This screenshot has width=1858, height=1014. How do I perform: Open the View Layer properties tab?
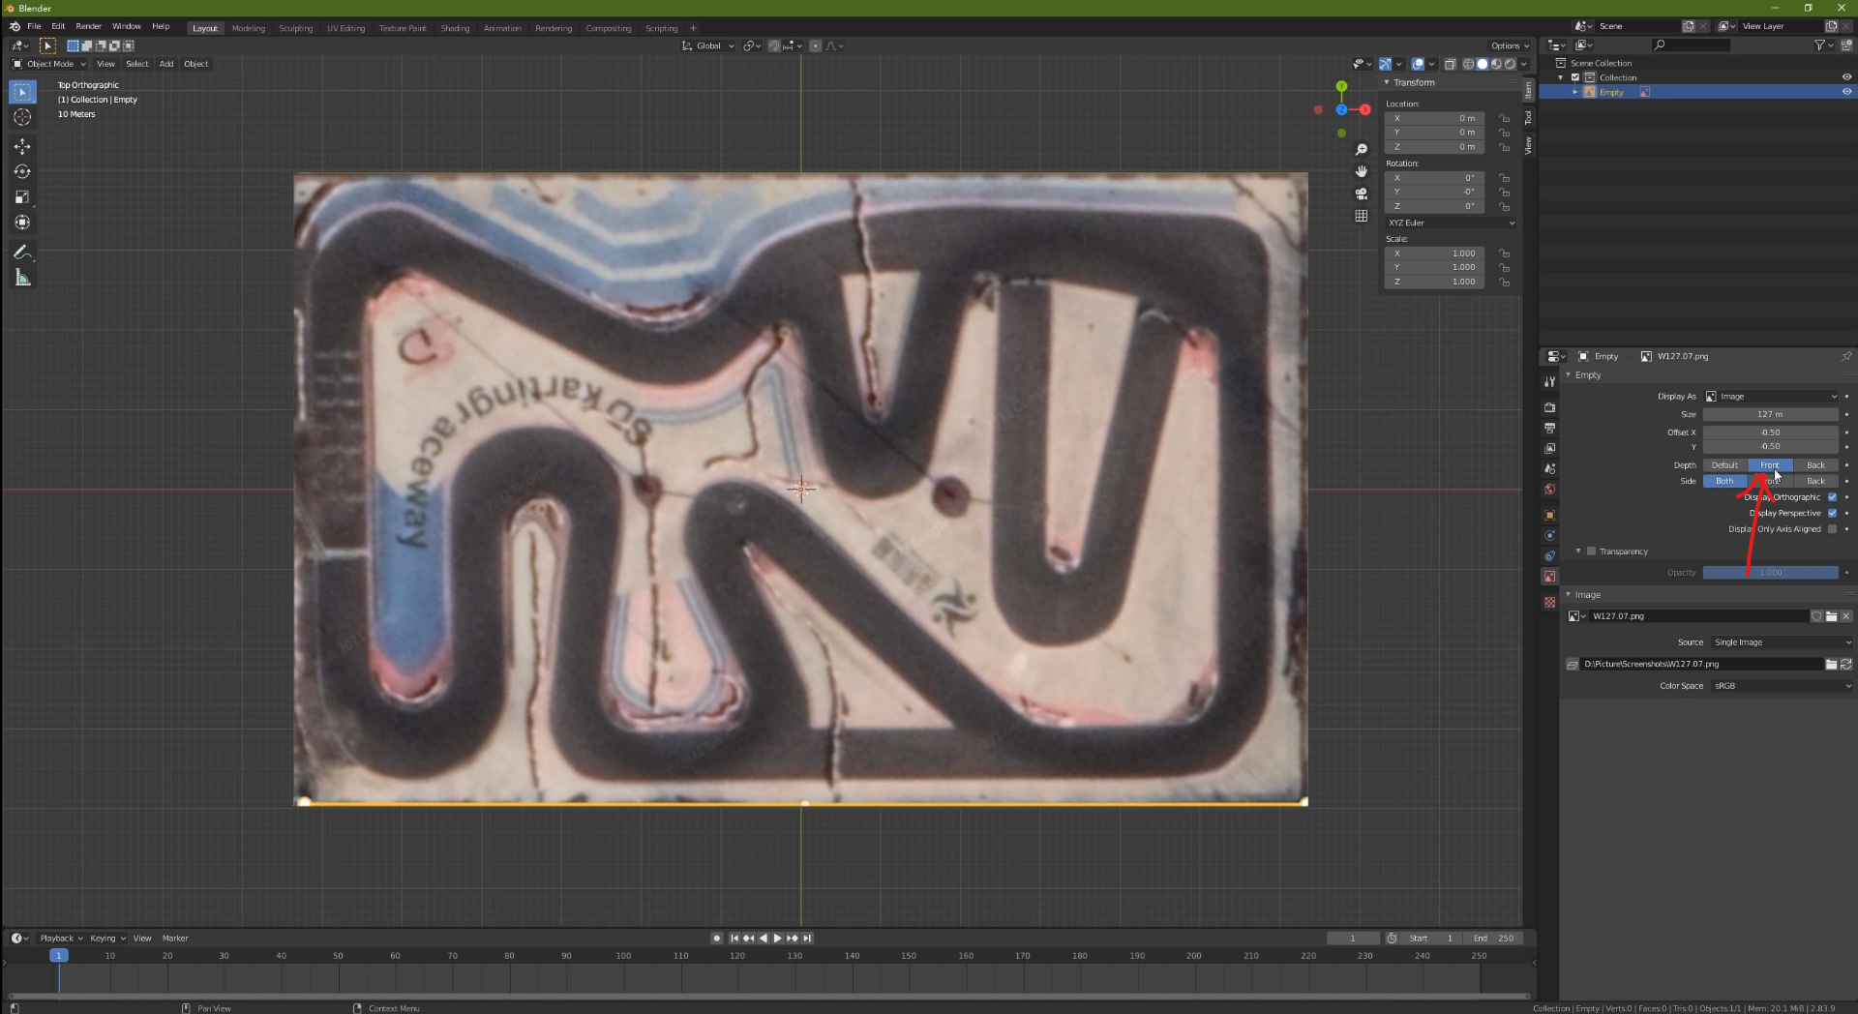point(1549,448)
